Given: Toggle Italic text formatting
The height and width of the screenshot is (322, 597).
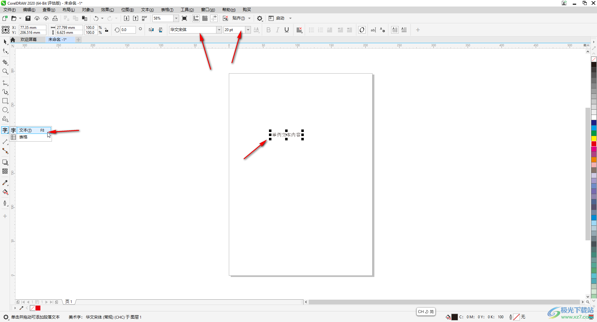Looking at the screenshot, I should pyautogui.click(x=278, y=30).
